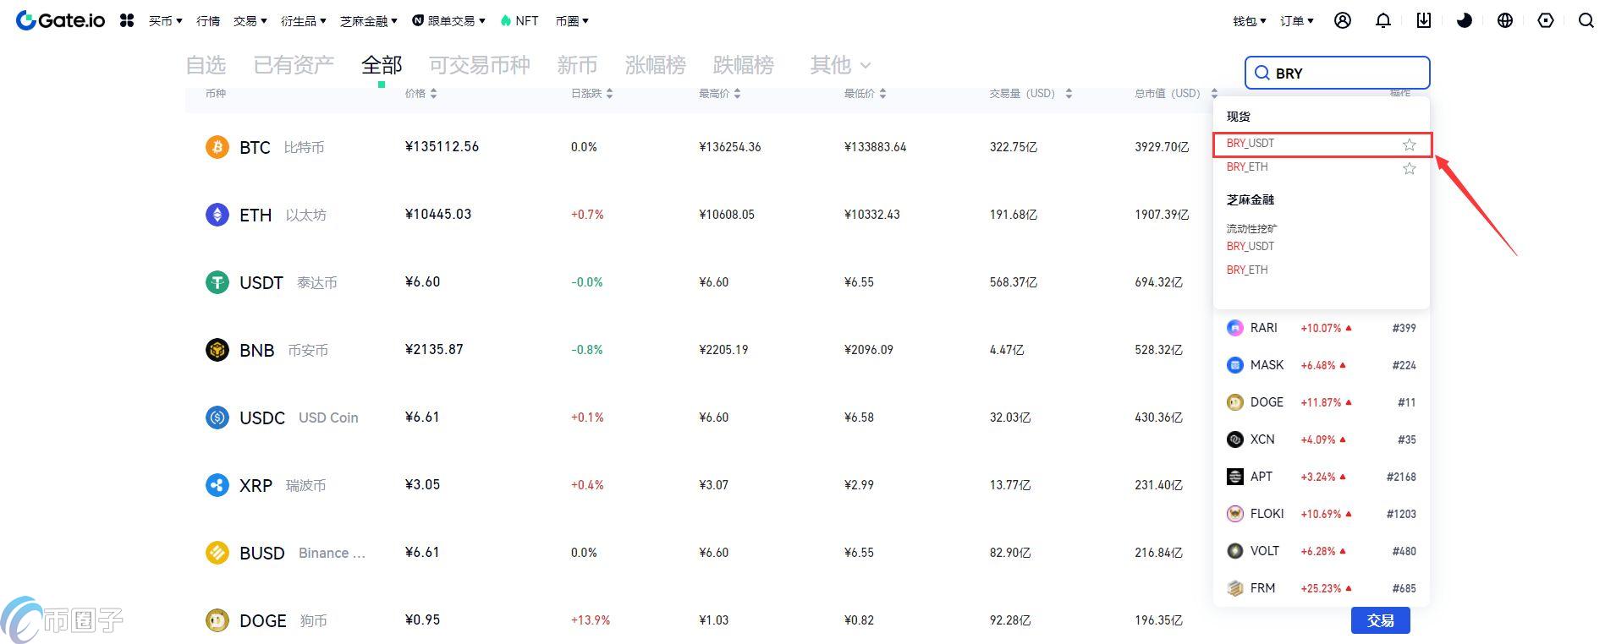1605x644 pixels.
Task: Open the settings hexagon icon
Action: click(x=1546, y=20)
